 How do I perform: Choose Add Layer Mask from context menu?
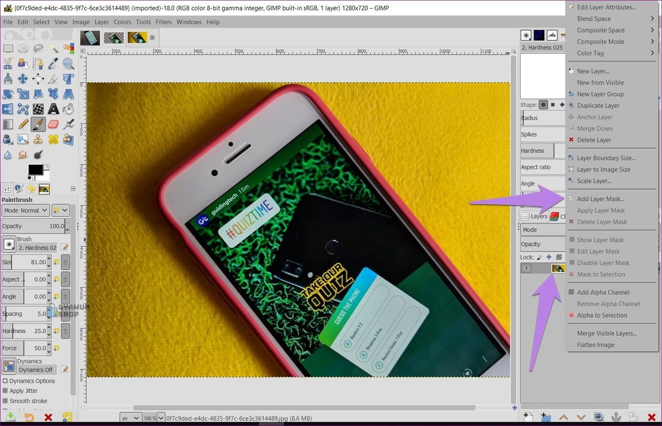point(613,199)
